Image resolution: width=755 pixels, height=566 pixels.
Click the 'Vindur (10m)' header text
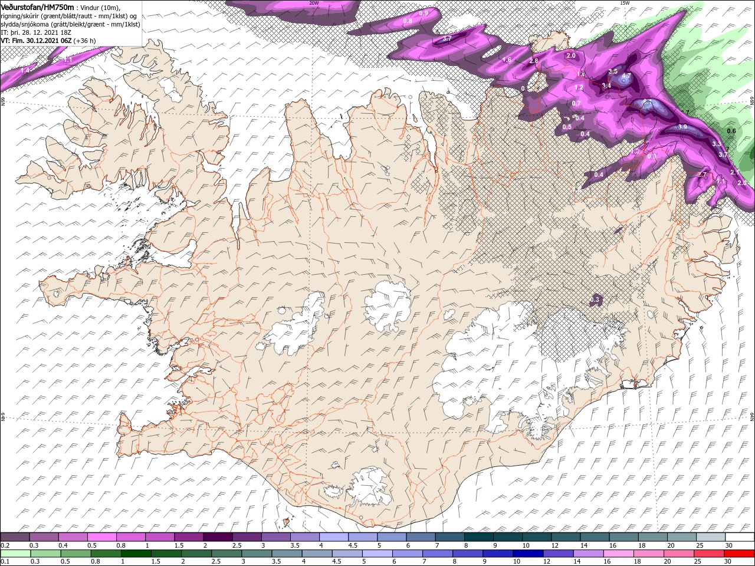pos(100,7)
